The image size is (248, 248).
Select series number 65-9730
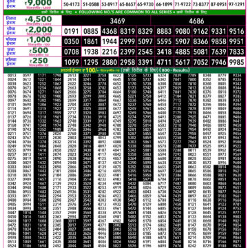click(x=145, y=4)
